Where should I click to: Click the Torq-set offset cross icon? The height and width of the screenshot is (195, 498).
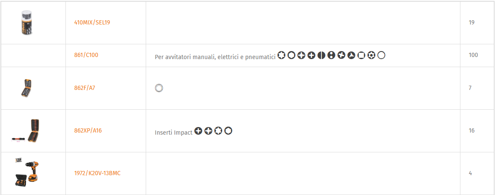click(341, 55)
